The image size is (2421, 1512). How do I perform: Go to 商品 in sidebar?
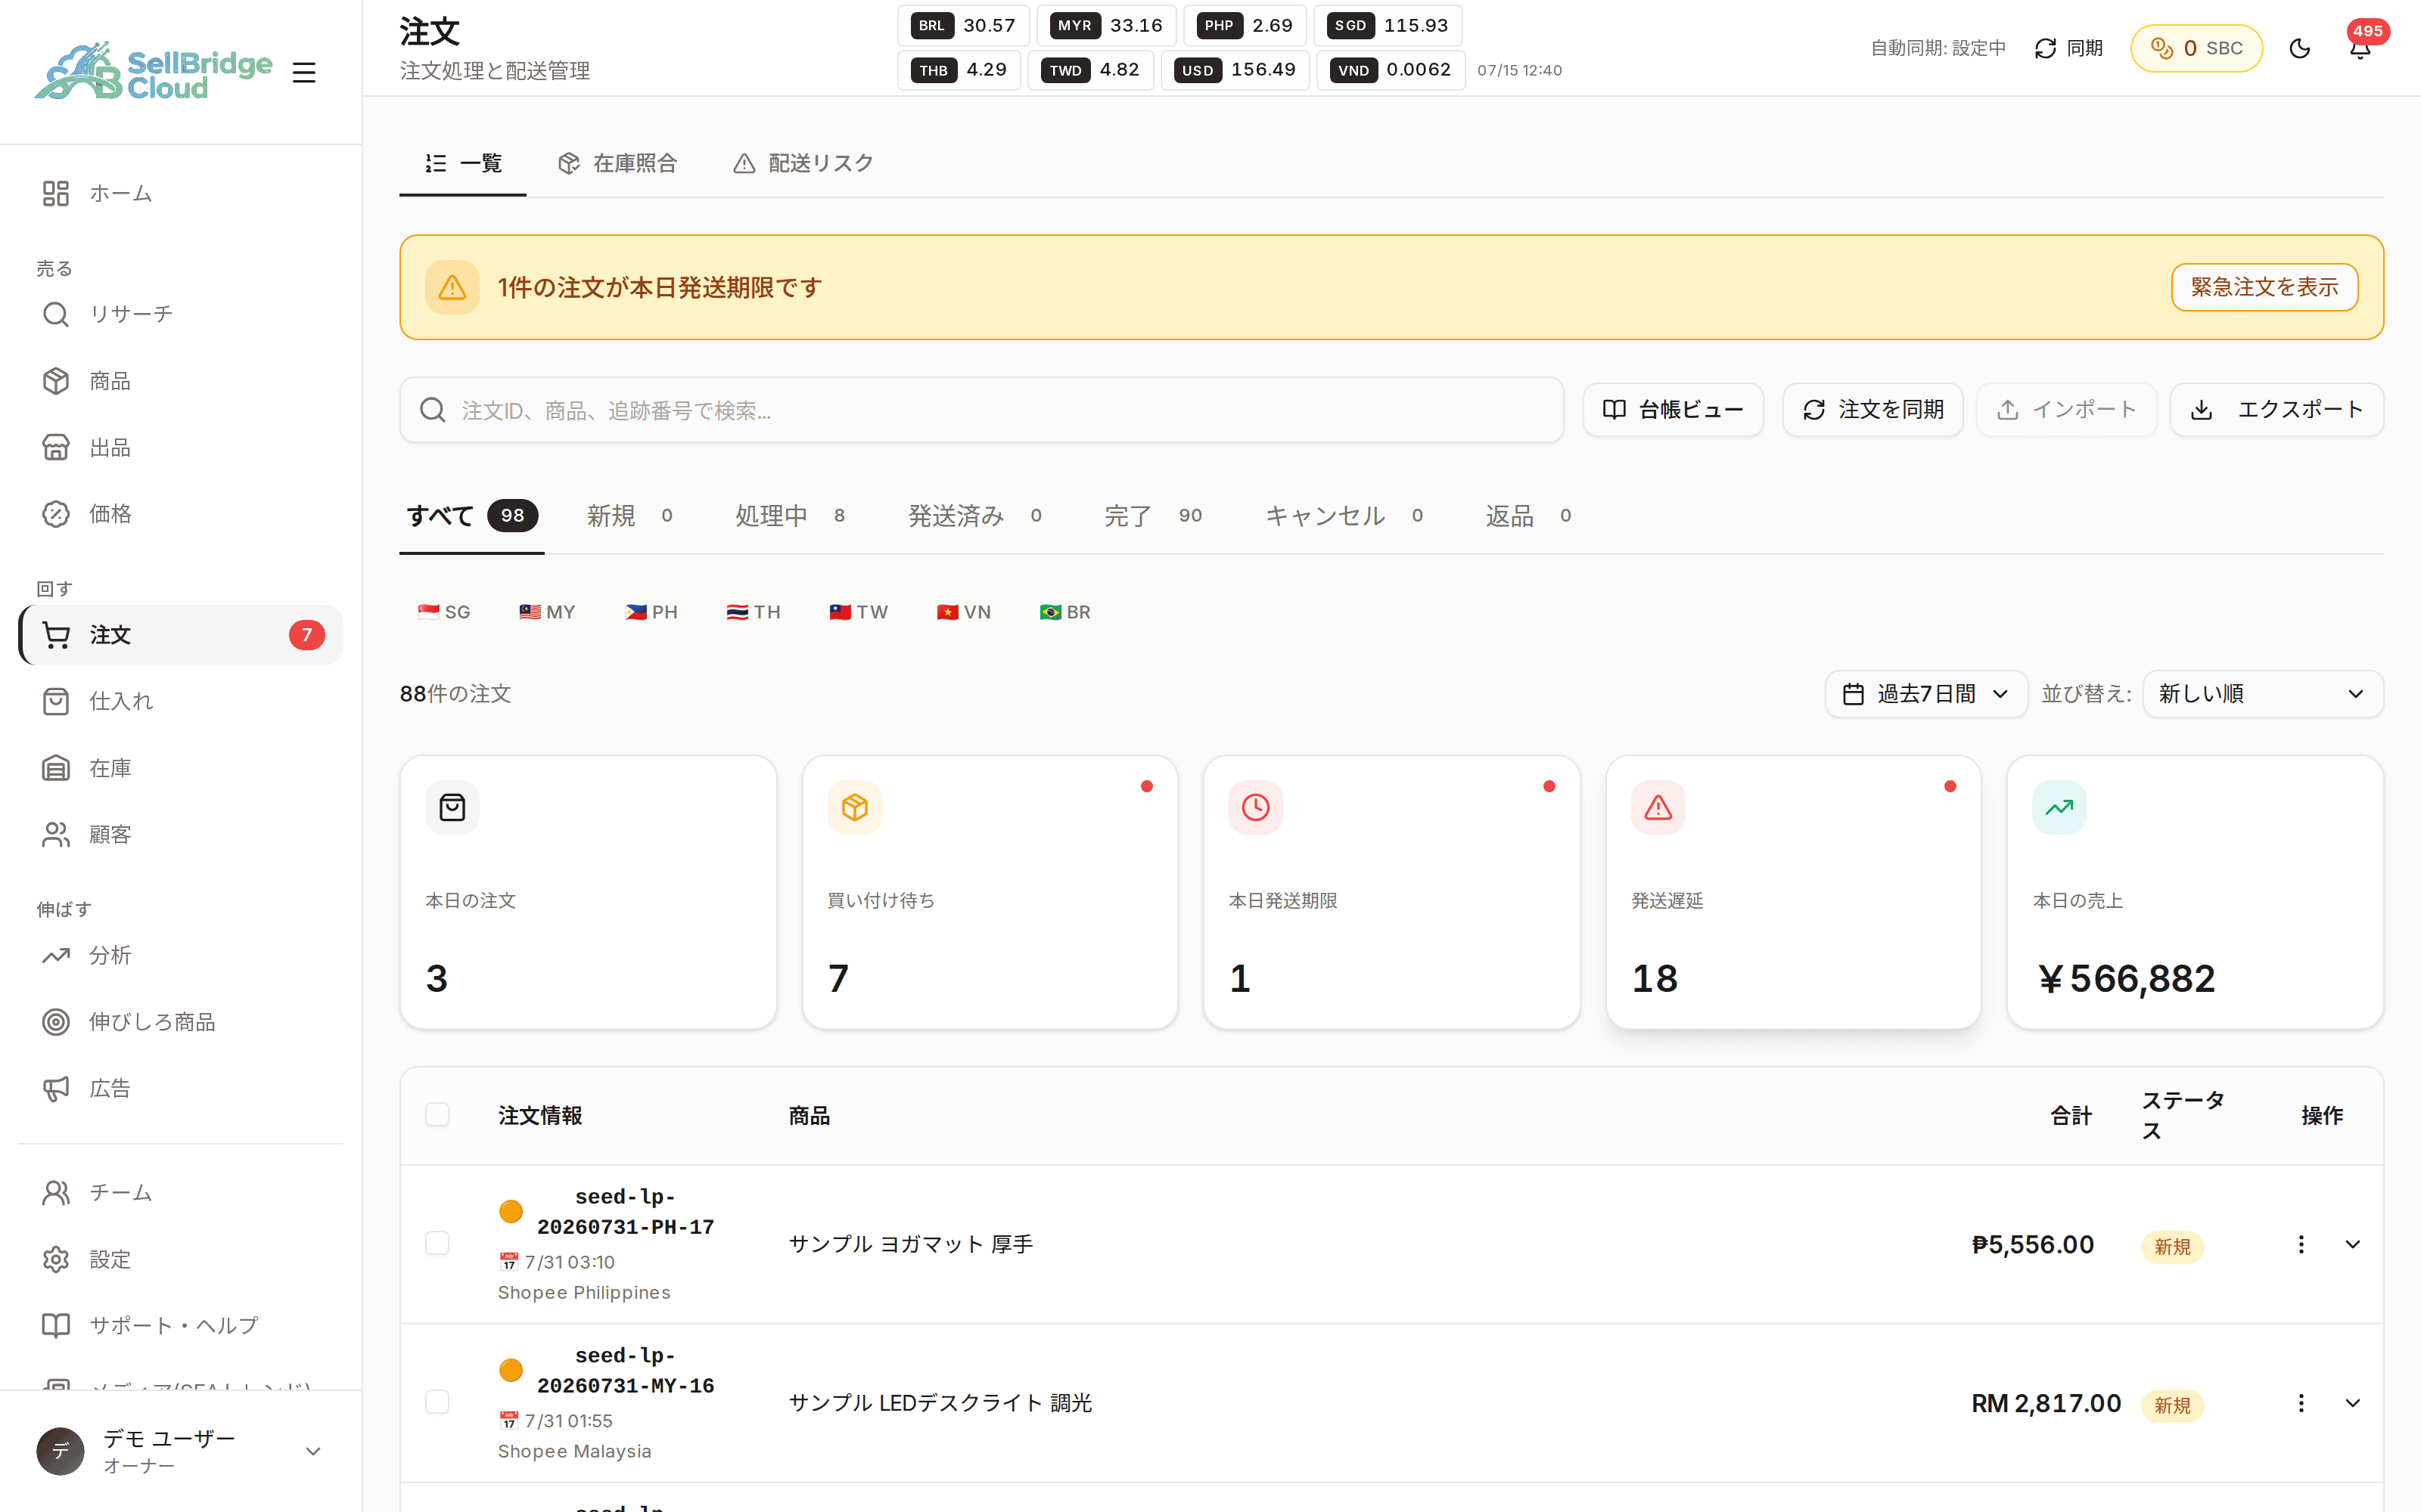click(x=181, y=381)
